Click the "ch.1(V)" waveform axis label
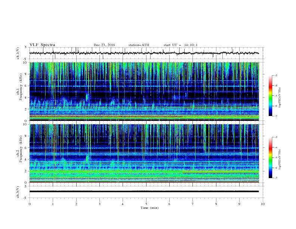 18,53
